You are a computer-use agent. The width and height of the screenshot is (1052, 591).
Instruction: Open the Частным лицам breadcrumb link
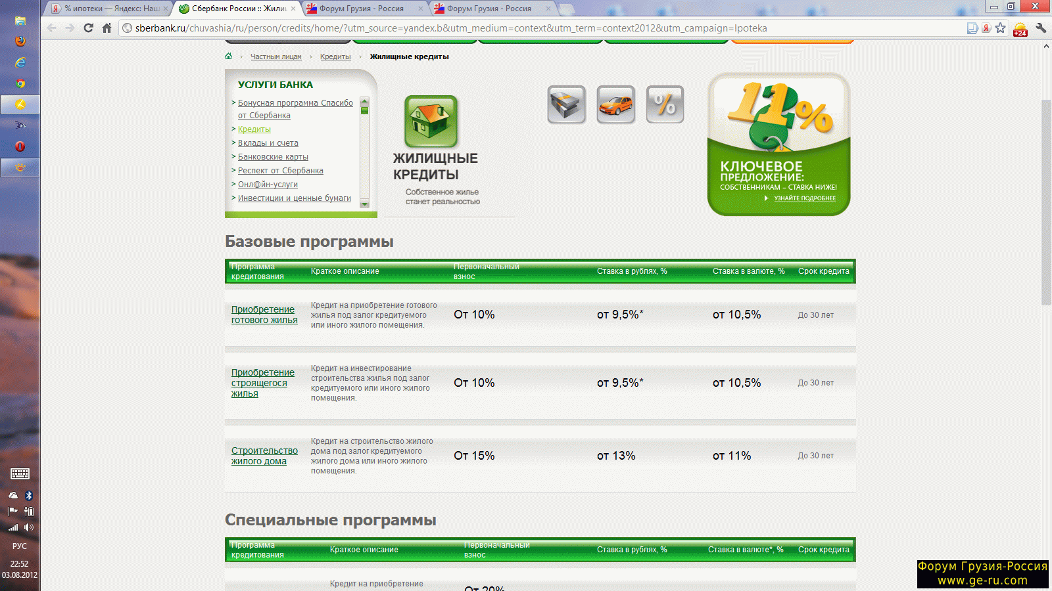(276, 57)
